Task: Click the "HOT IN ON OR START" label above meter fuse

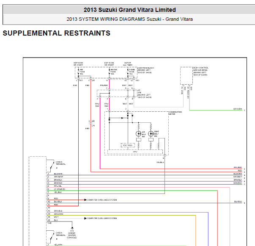Action: tap(109, 64)
